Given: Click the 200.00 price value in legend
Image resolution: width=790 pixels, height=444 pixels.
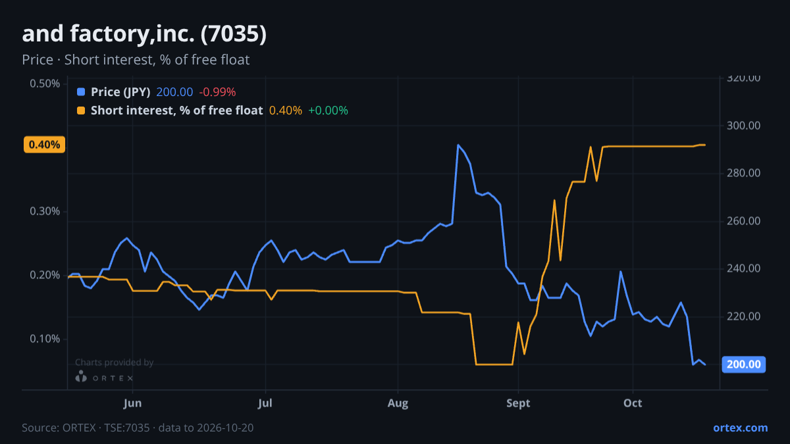Looking at the screenshot, I should point(174,92).
